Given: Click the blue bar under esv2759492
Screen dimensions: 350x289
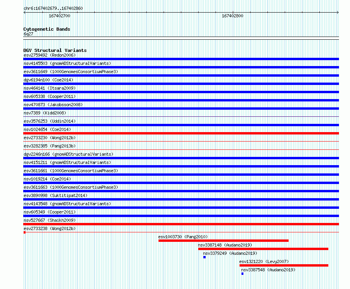Looking at the screenshot, I should tap(181, 59).
